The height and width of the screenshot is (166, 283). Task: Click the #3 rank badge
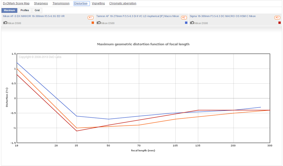277,18
